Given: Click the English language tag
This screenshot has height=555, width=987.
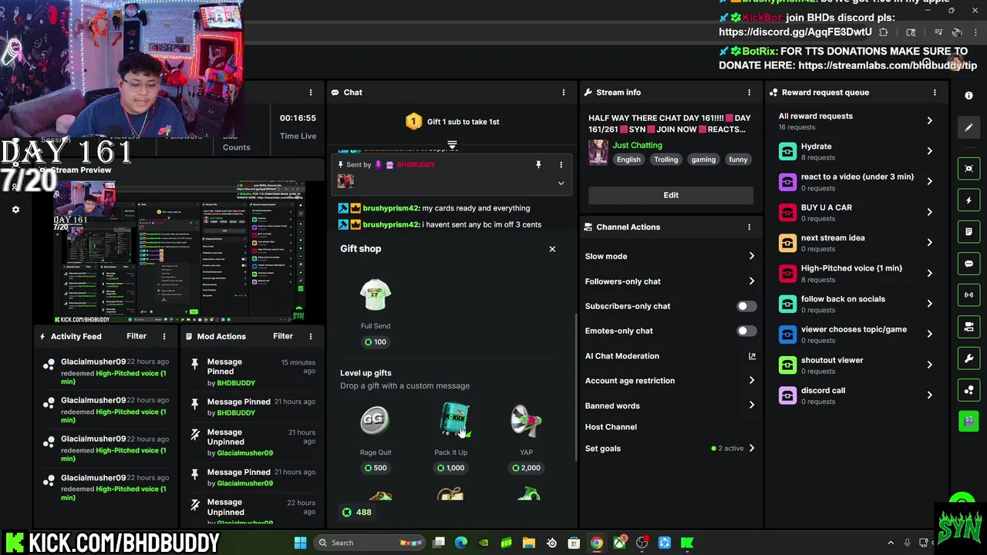Looking at the screenshot, I should [x=628, y=160].
